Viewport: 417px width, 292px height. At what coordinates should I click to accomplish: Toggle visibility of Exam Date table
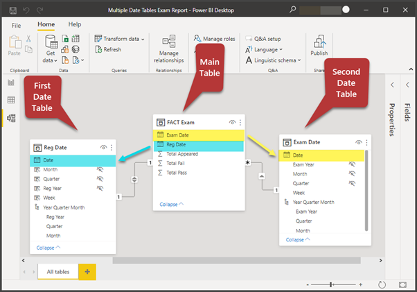(x=359, y=142)
